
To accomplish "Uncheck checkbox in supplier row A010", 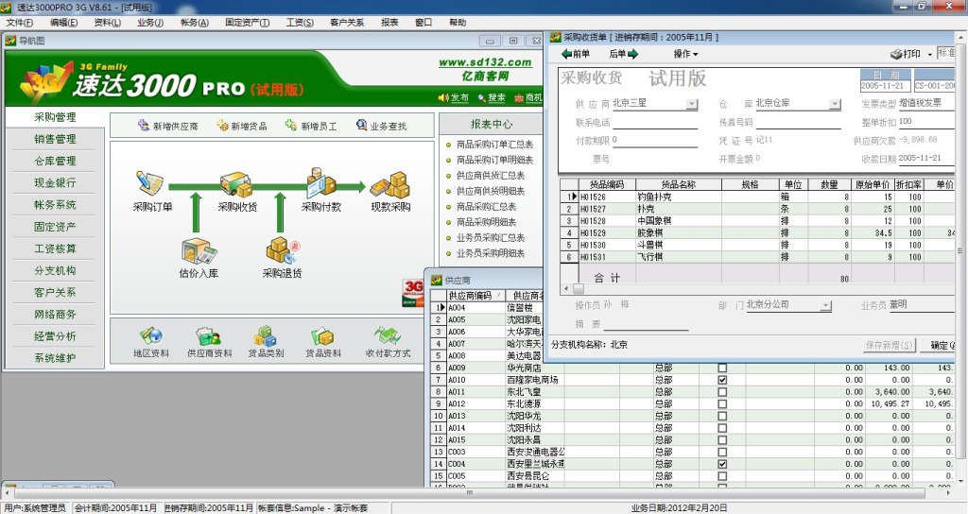I will point(722,380).
